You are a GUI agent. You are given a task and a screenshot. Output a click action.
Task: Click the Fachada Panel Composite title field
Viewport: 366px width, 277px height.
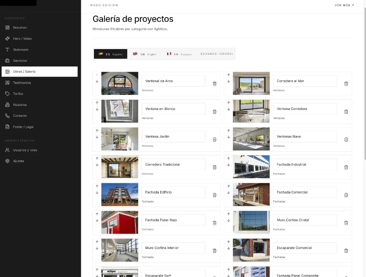click(x=305, y=273)
